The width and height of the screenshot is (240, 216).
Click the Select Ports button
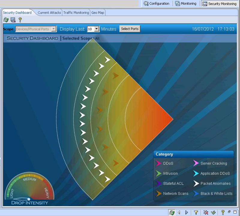[x=130, y=29]
